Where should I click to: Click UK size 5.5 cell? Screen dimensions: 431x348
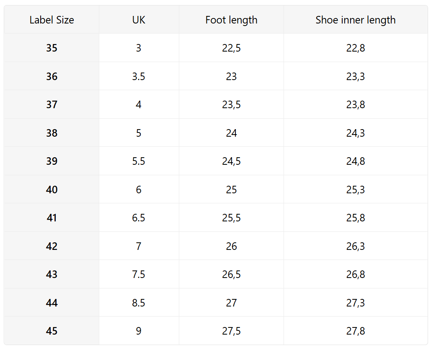click(139, 161)
